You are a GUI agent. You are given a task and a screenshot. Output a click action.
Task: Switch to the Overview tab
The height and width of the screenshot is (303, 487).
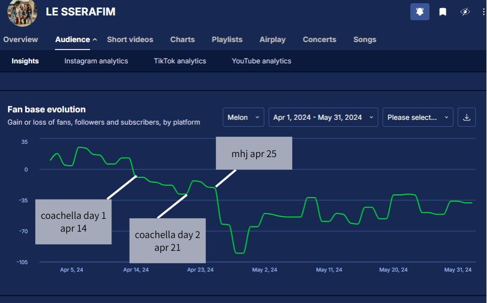[x=21, y=39]
